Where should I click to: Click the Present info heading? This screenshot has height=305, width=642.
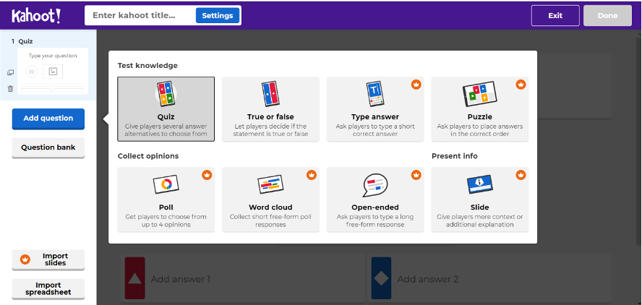455,156
